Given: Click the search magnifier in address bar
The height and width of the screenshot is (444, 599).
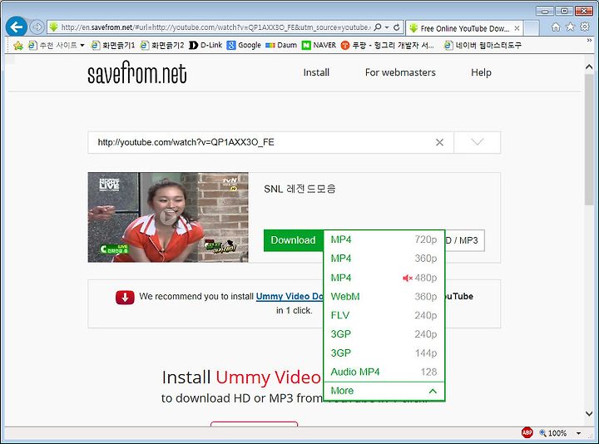Looking at the screenshot, I should [x=378, y=27].
